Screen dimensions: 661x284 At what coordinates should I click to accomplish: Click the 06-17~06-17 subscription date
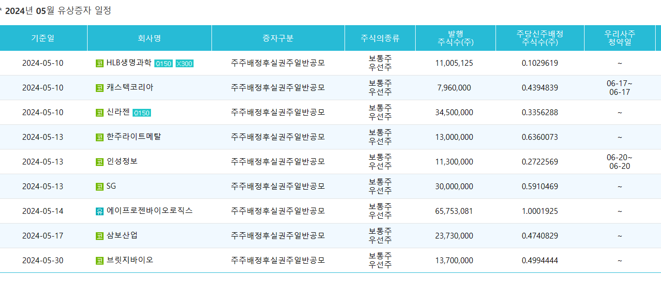(619, 88)
